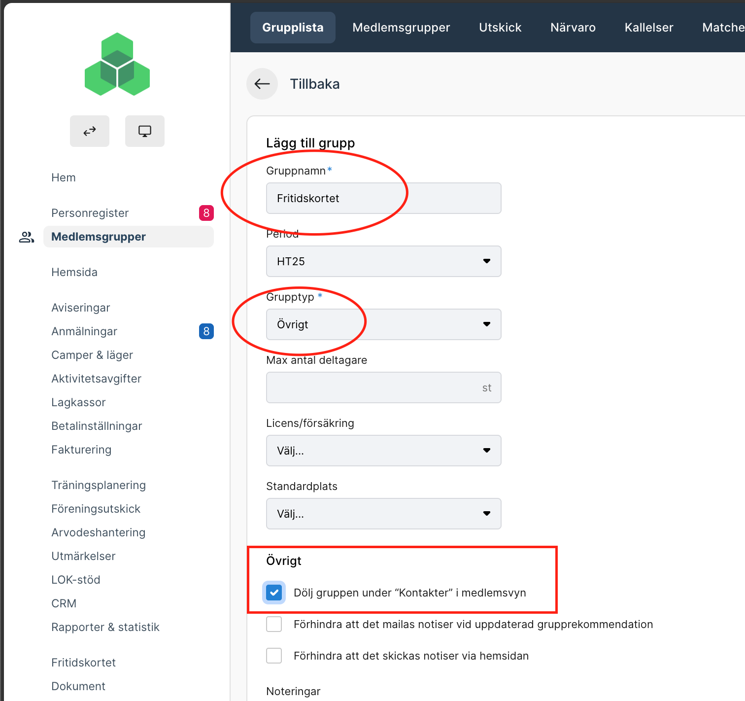Click the monitor display icon button
The image size is (745, 701).
[145, 131]
